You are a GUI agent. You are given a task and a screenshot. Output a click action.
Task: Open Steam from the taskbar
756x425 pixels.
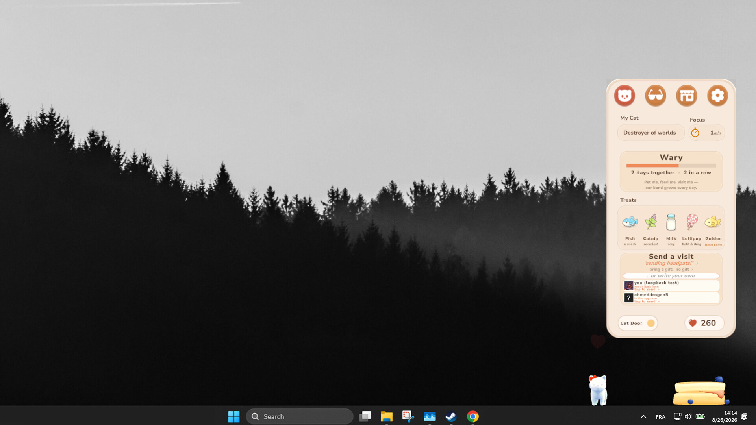click(451, 416)
